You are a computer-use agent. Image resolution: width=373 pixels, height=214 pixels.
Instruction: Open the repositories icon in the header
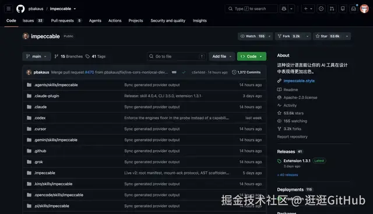(x=343, y=9)
